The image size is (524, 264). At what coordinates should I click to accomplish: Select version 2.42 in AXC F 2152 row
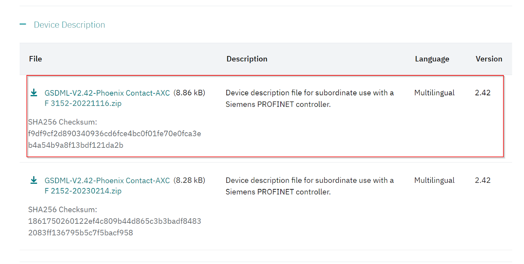pos(483,180)
